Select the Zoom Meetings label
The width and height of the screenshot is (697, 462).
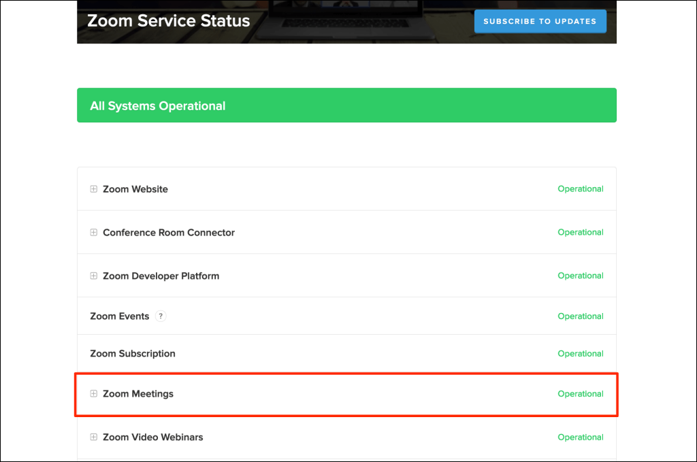138,394
